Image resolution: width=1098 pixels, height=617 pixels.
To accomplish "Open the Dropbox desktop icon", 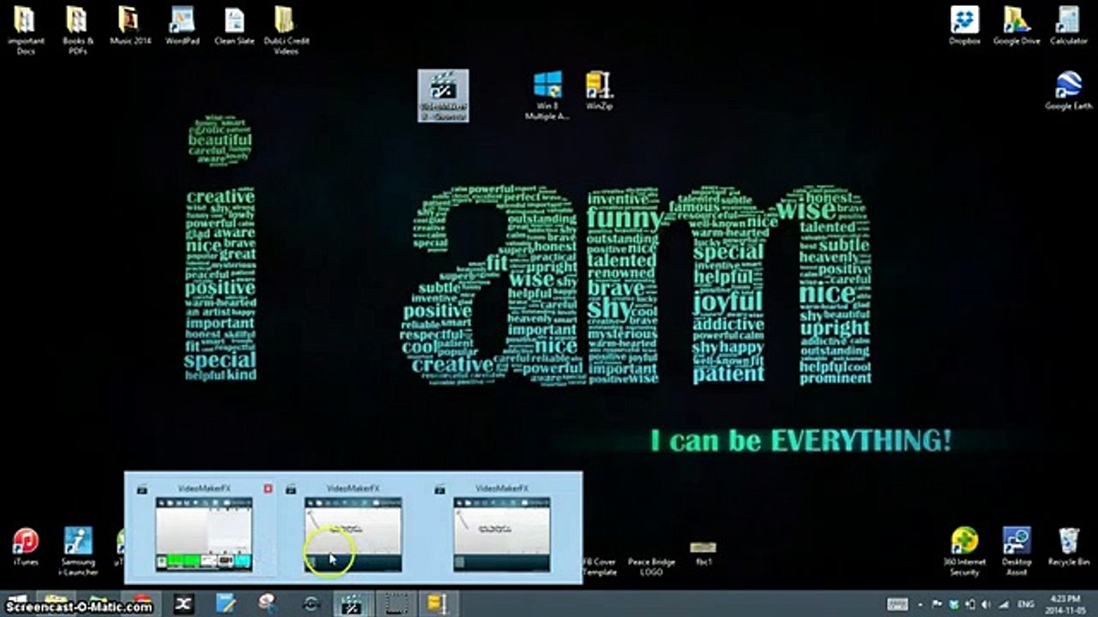I will click(965, 26).
